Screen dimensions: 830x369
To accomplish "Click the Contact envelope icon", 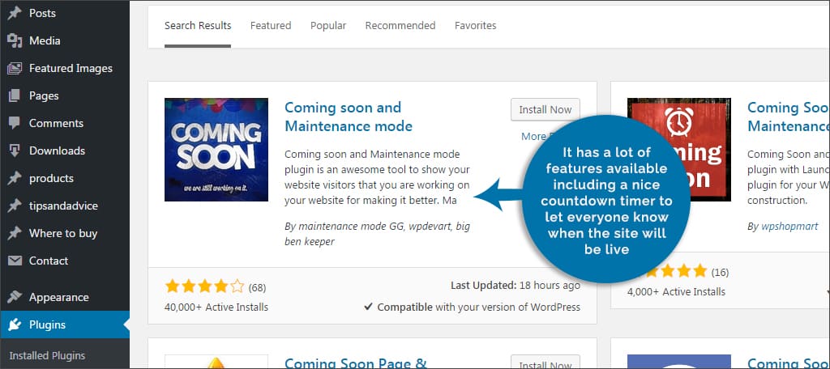I will click(15, 261).
